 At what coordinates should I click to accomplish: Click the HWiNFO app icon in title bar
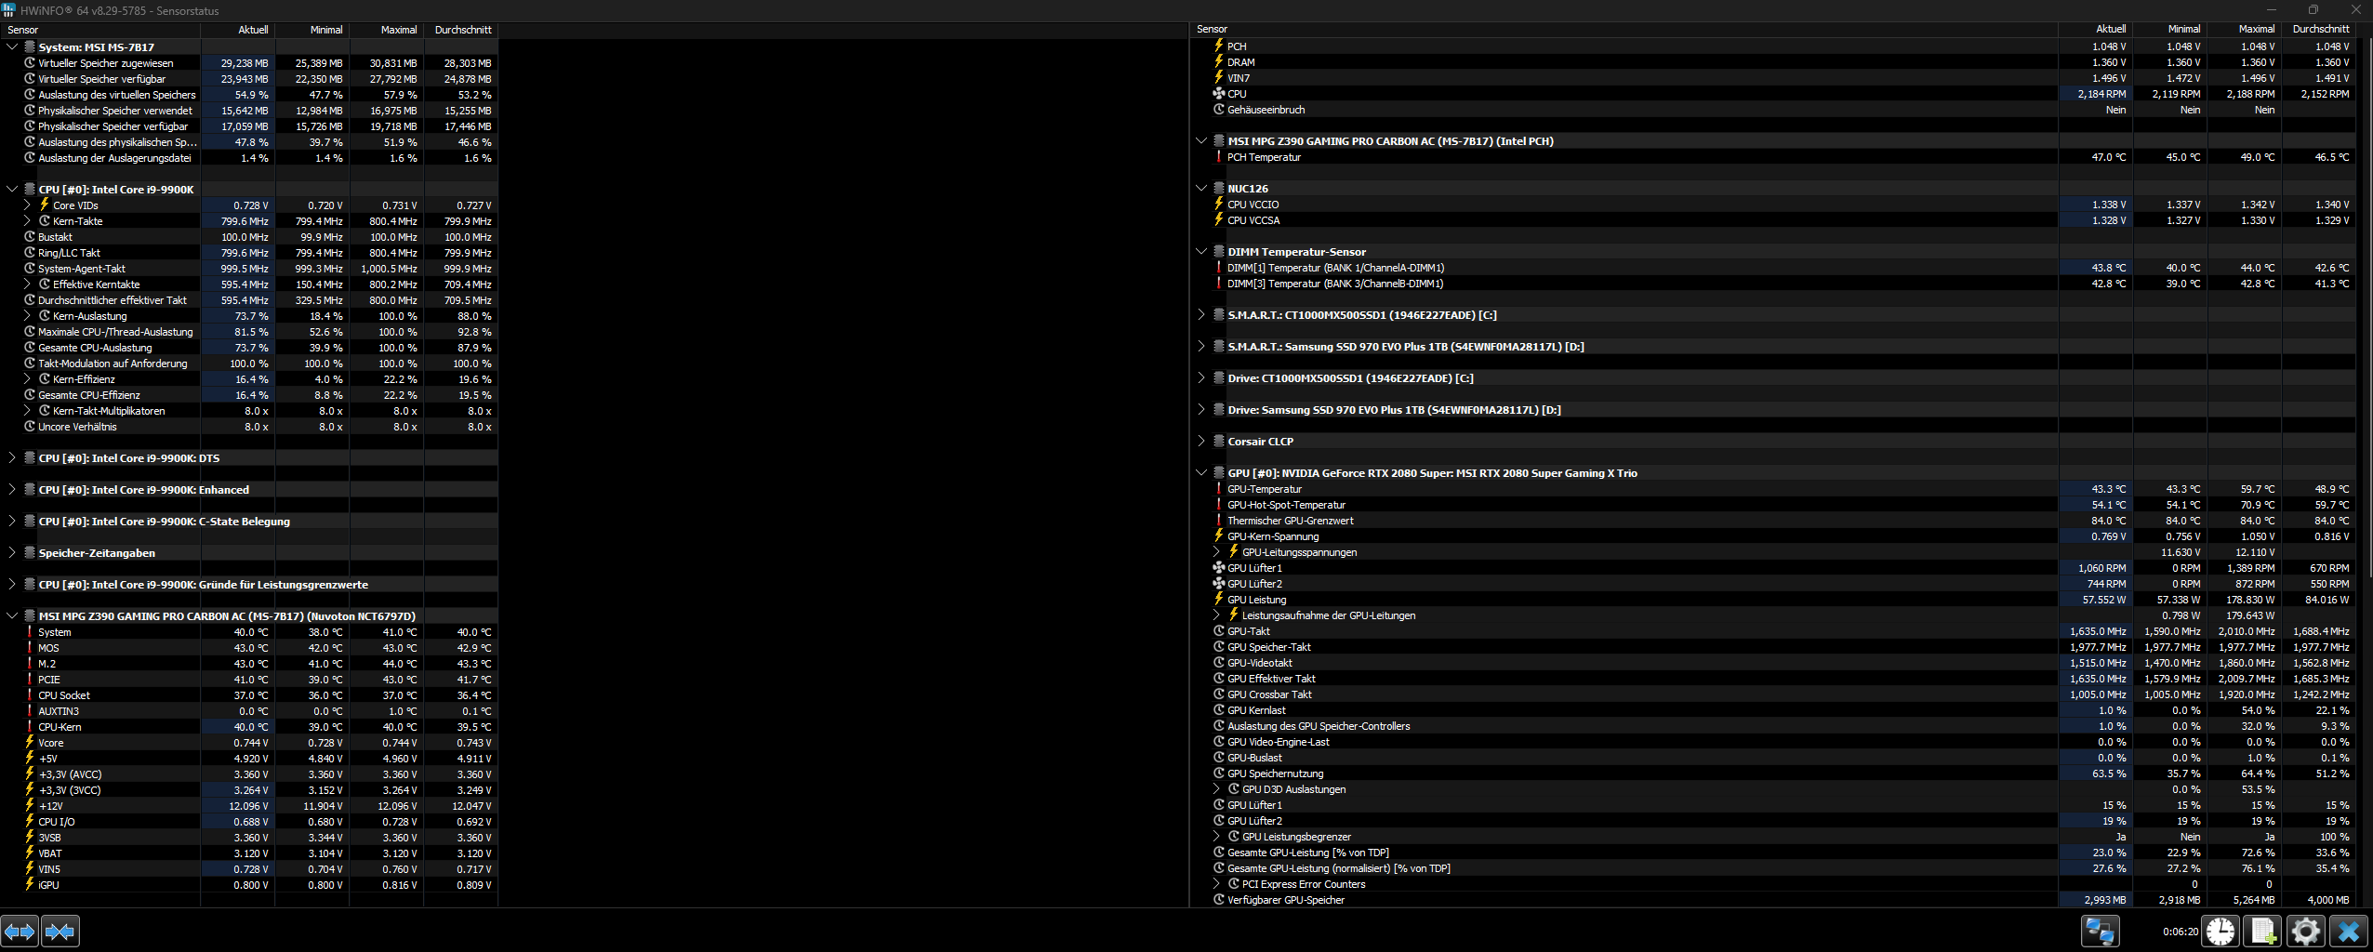9,10
